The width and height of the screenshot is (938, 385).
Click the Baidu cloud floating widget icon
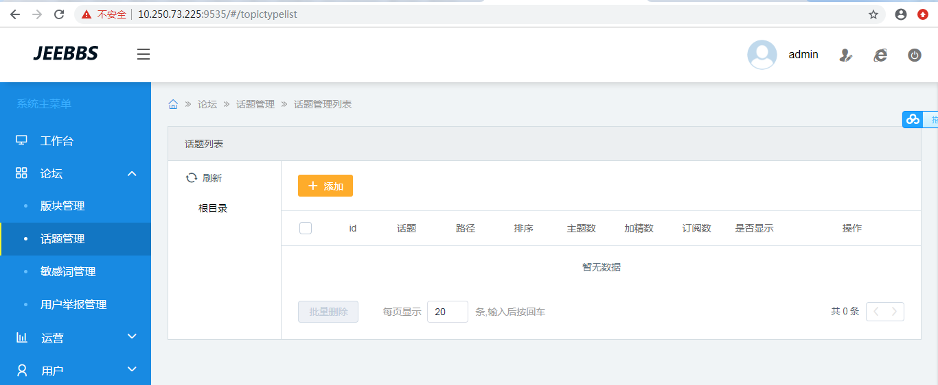913,119
